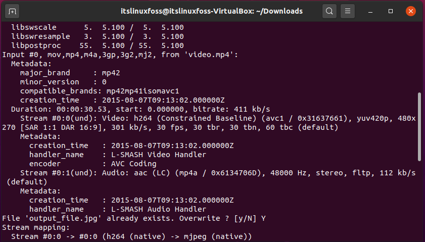This screenshot has width=425, height=242.
Task: Open a new terminal tab
Action: [x=12, y=12]
